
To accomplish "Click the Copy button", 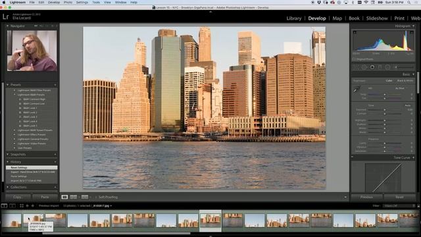I will pos(18,197).
